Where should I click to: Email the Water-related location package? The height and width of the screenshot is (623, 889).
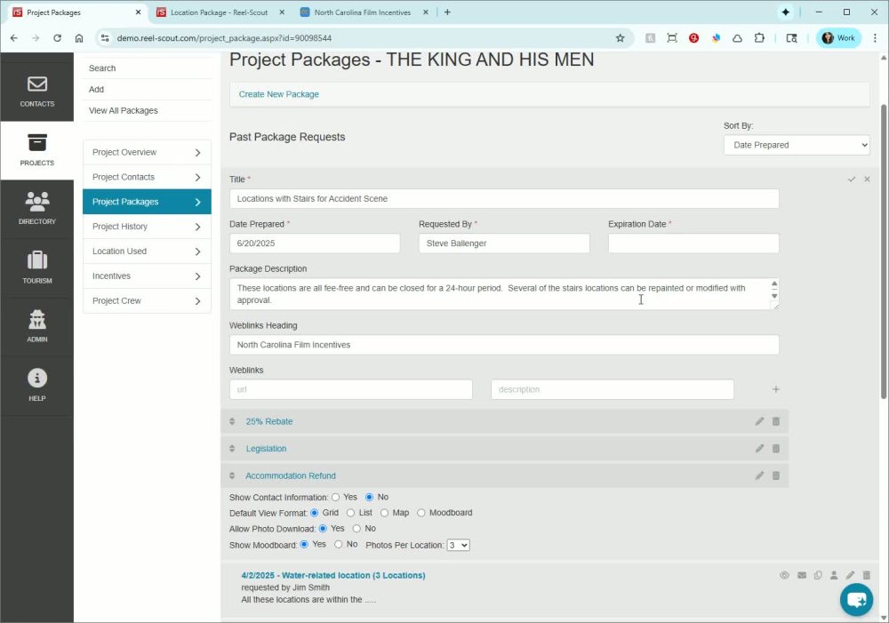click(x=802, y=575)
